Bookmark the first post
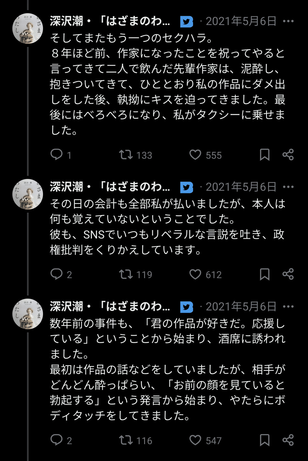The image size is (308, 461). [264, 155]
